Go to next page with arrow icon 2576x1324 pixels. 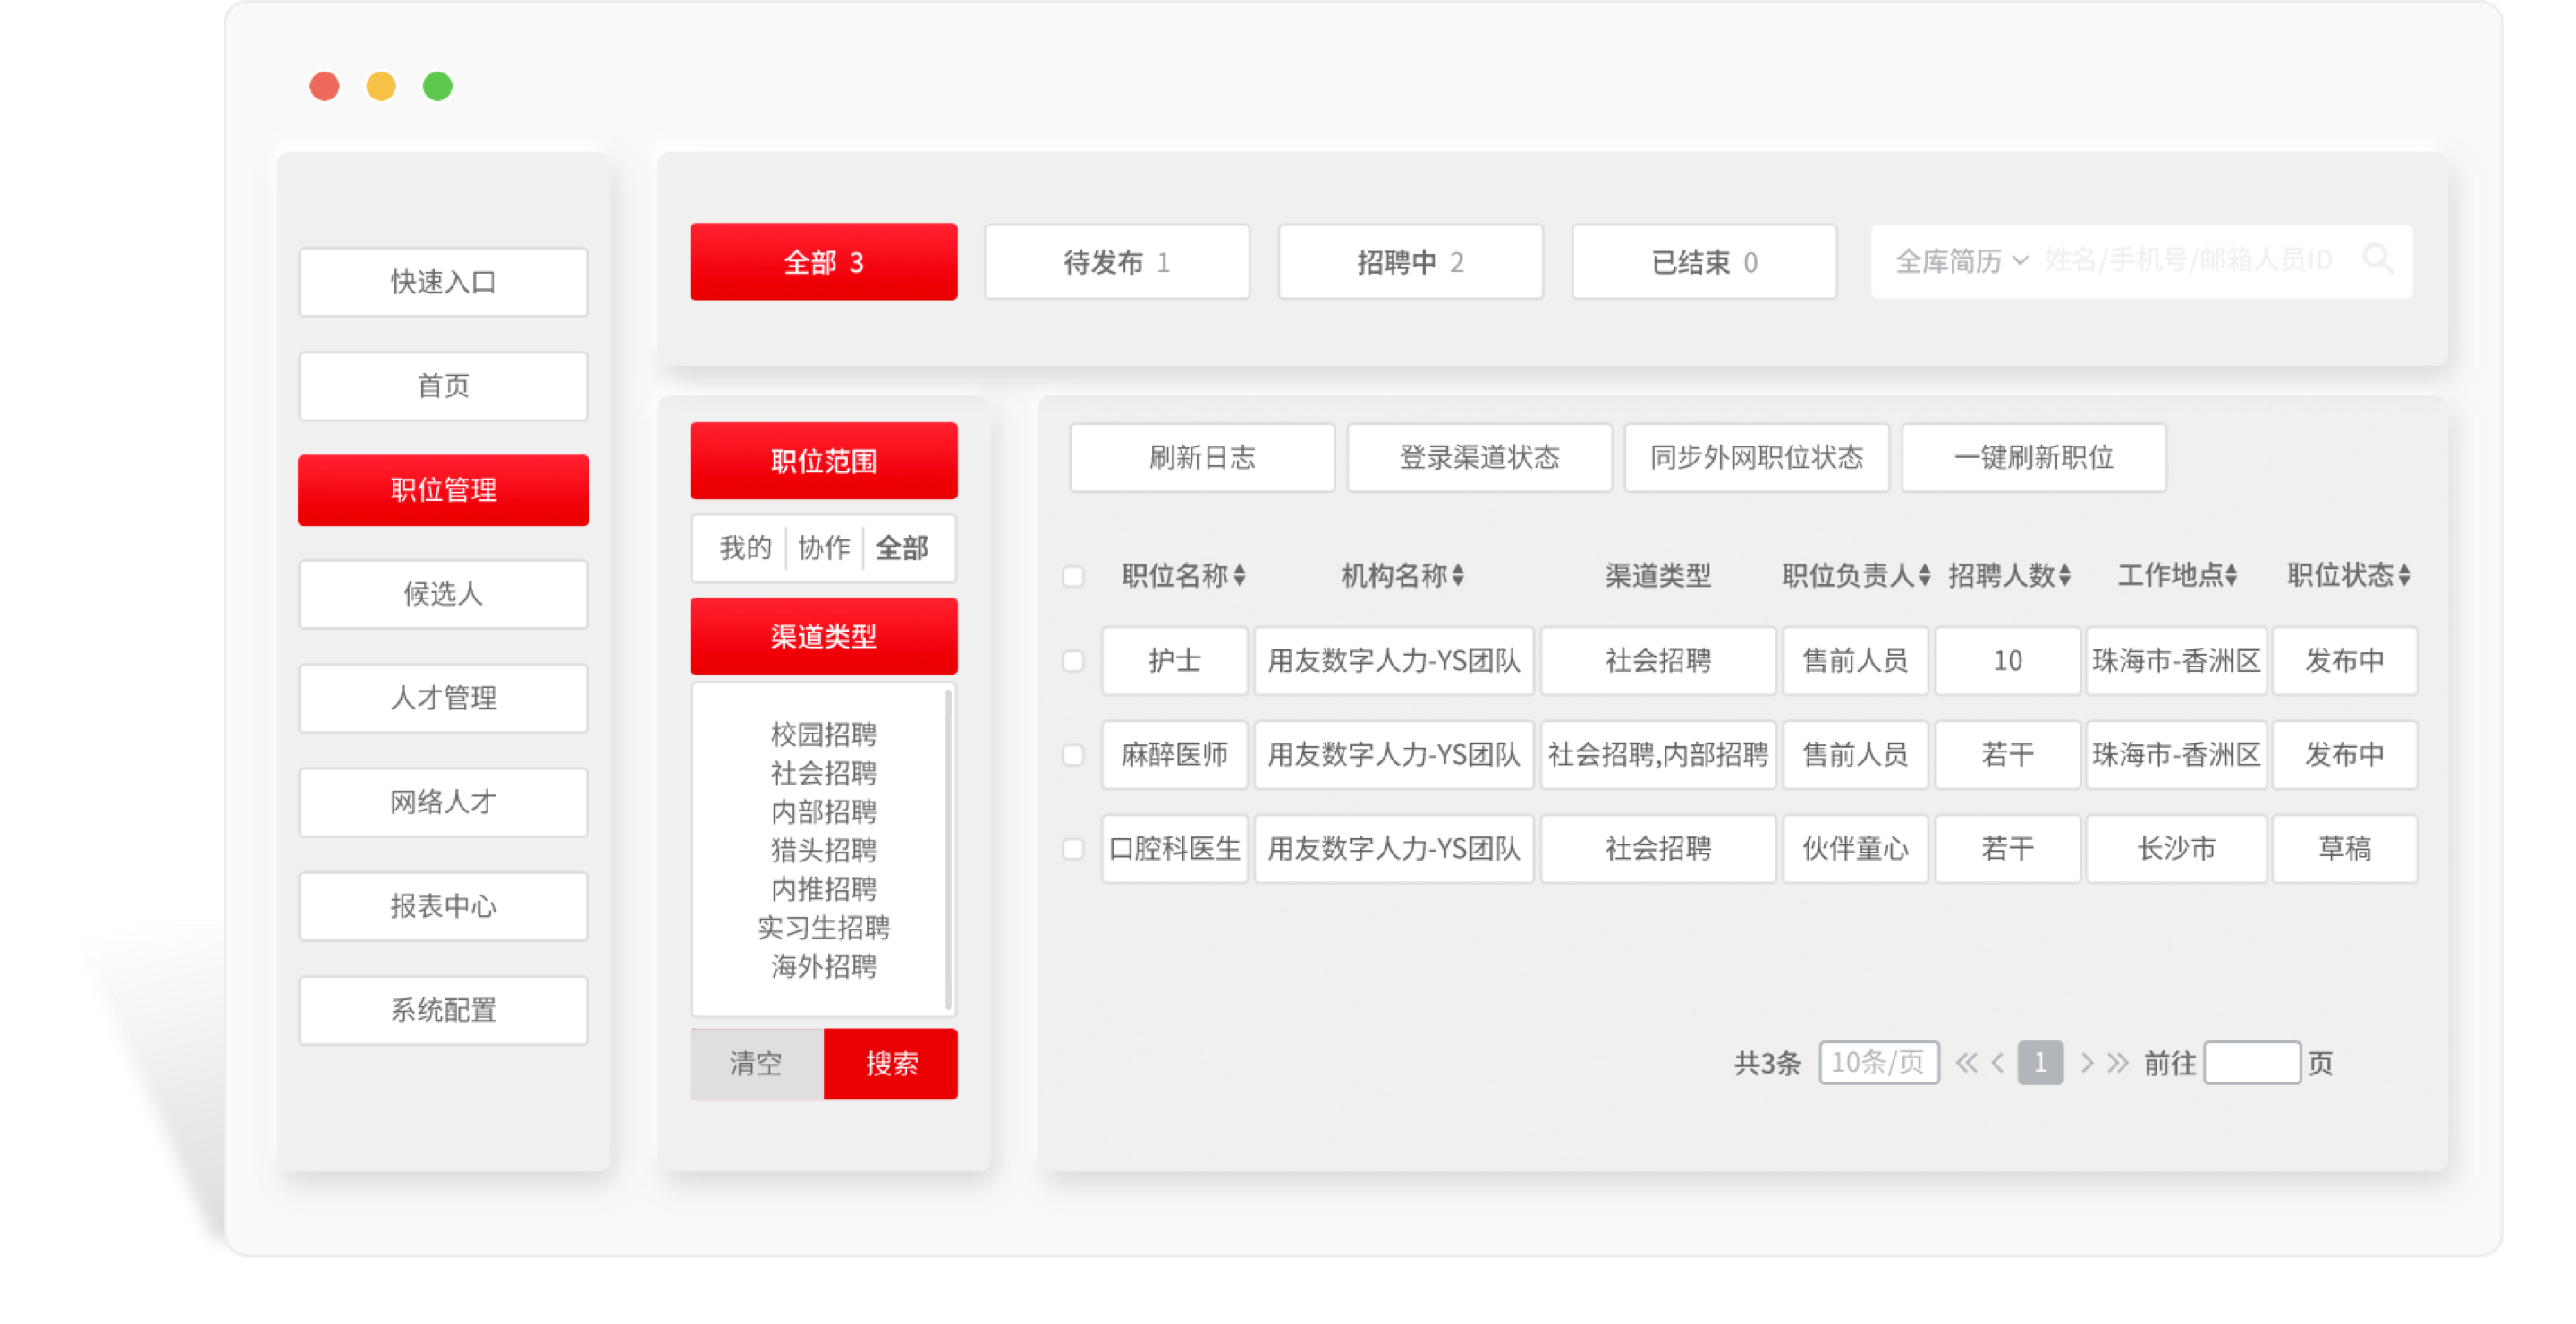(x=2088, y=1063)
